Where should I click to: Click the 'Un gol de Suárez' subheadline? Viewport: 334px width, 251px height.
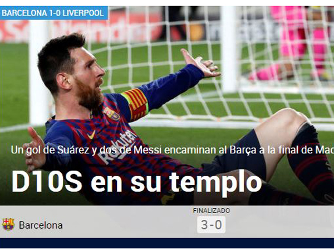(173, 150)
